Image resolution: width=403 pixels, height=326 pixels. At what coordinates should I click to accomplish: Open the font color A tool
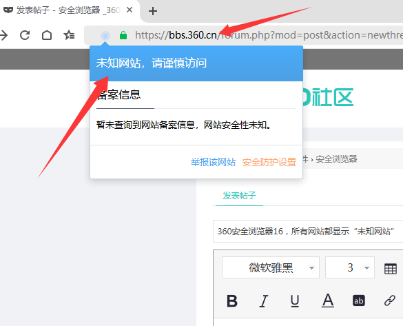pos(328,300)
